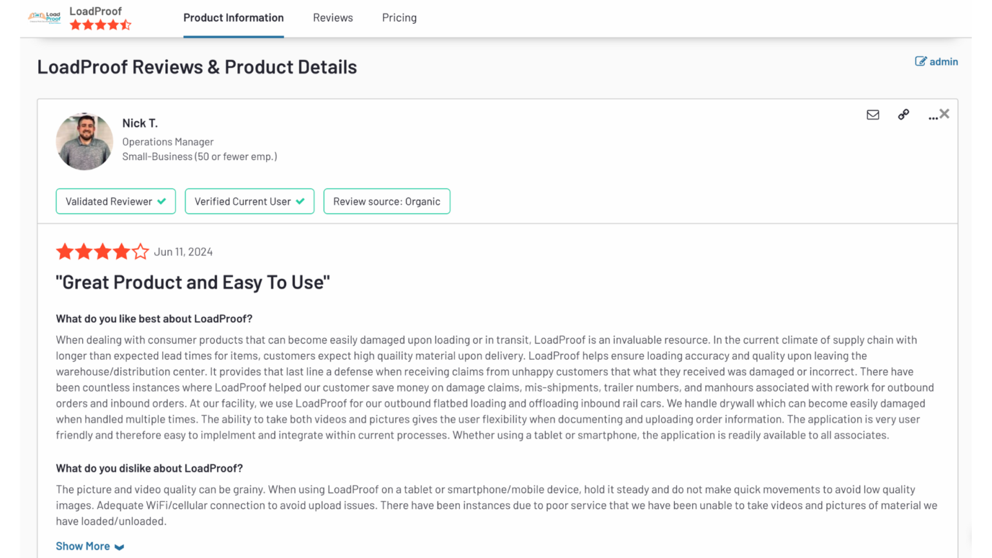The width and height of the screenshot is (992, 558).
Task: Click the review's four-star rating
Action: click(102, 251)
